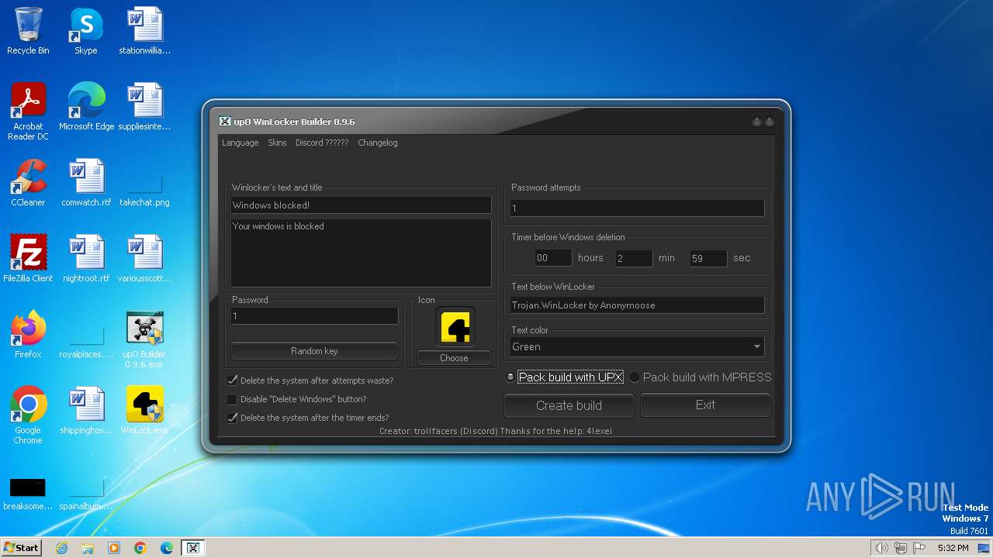993x558 pixels.
Task: Click the timer hours field
Action: (553, 258)
